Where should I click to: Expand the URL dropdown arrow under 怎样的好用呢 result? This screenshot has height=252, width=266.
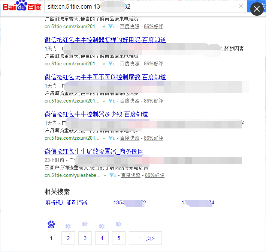tap(104, 64)
